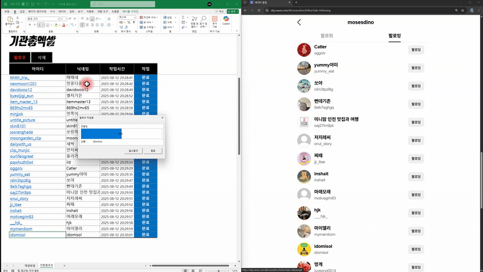Screen dimensions: 483x272
Task: Click the back chevron beside mosesdino
Action: (x=299, y=22)
